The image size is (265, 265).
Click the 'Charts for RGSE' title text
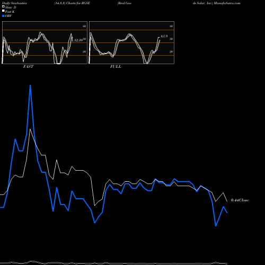[78, 3]
